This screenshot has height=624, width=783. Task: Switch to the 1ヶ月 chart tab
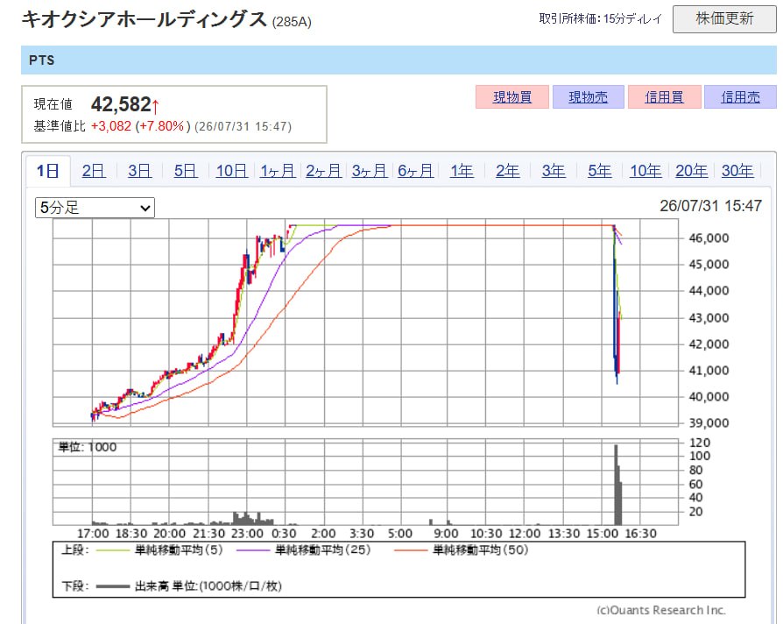point(278,171)
